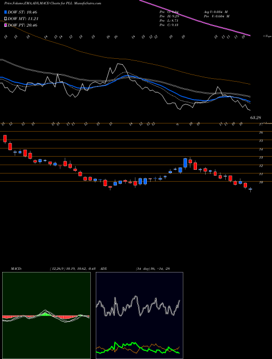Click price axis label 10
Screen dimensions: 272x359
tap(261, 182)
